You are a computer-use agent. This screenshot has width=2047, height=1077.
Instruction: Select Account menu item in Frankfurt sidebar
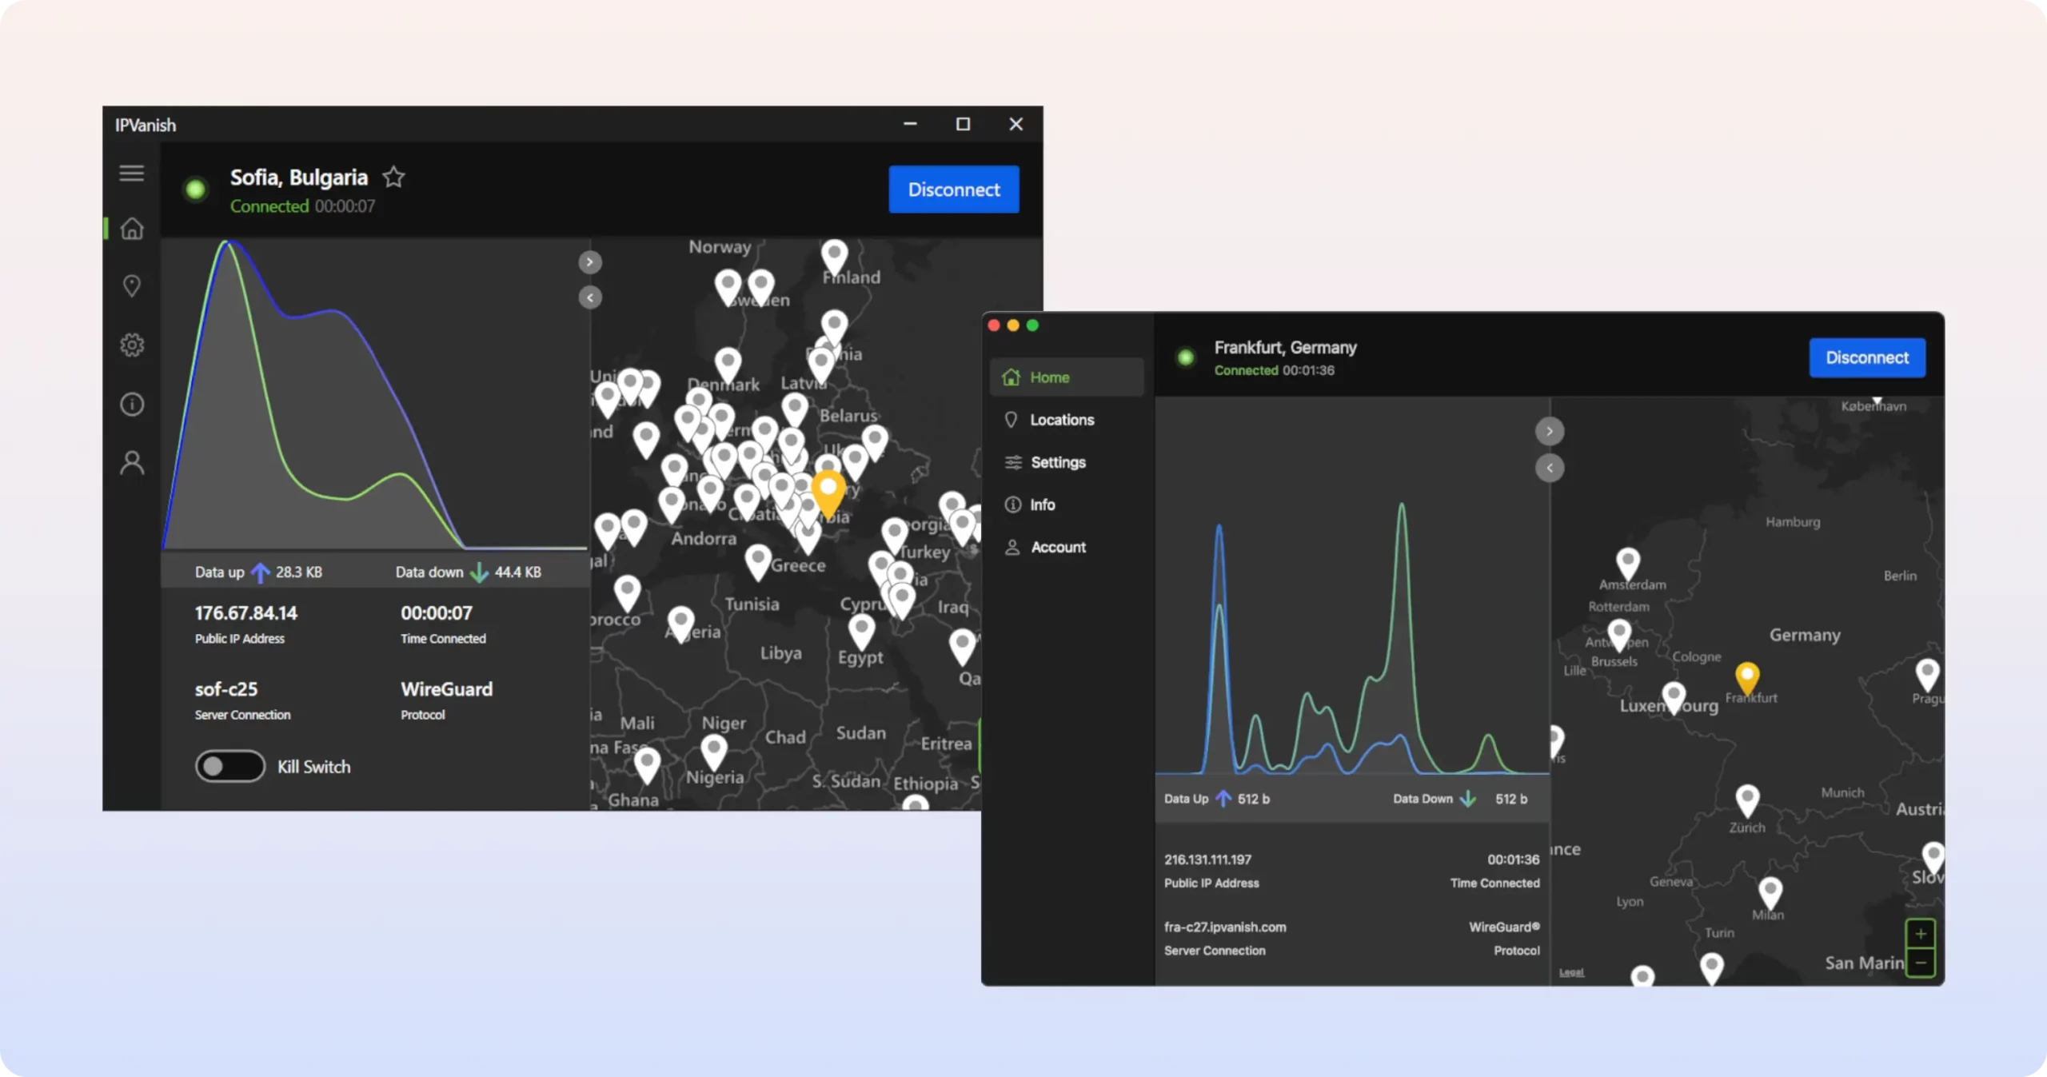[1059, 547]
